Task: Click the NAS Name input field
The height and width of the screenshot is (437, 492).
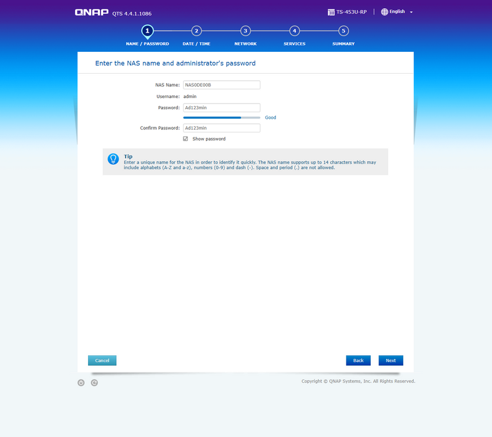Action: tap(222, 85)
